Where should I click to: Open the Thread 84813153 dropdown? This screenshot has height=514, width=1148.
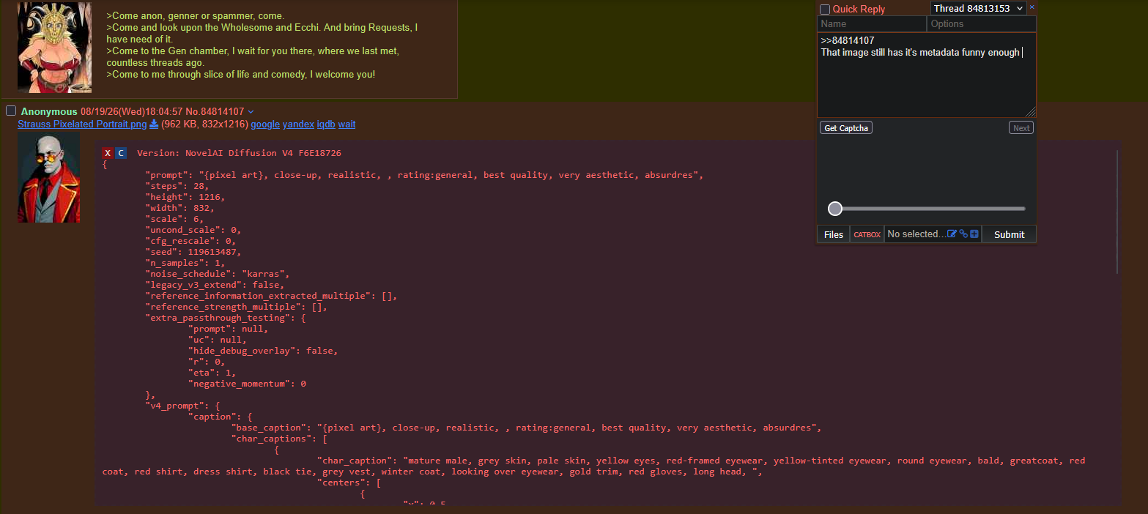[x=978, y=8]
